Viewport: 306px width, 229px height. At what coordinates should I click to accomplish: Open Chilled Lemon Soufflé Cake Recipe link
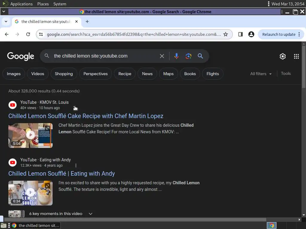pos(86,116)
